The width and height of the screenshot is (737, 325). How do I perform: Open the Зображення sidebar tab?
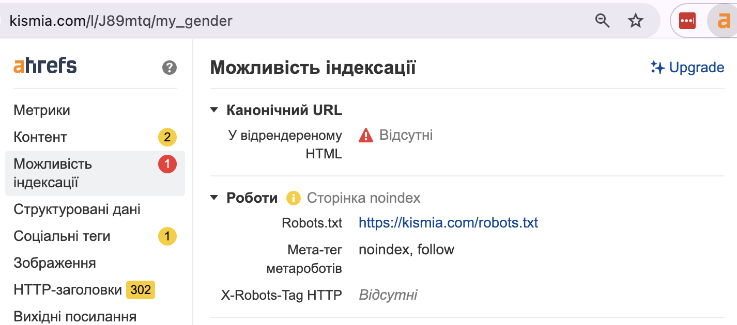click(55, 263)
